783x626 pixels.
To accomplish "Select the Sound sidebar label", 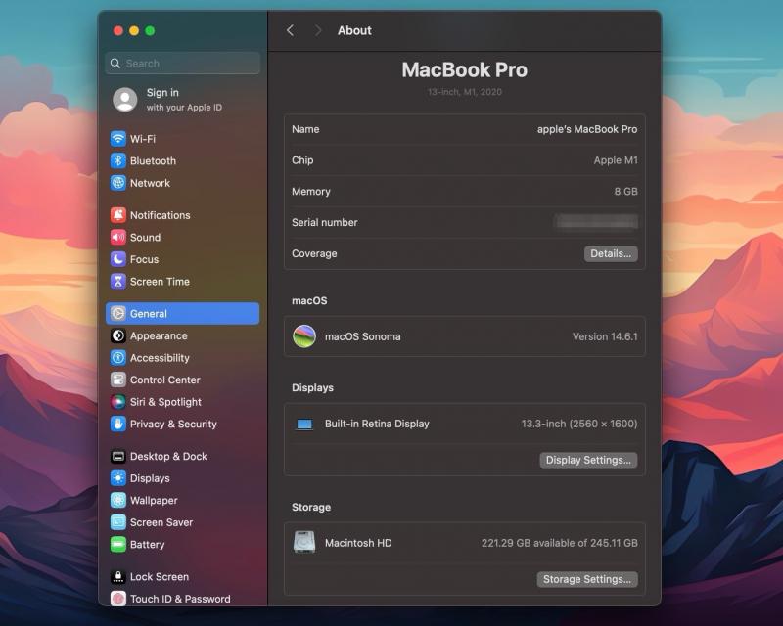I will pyautogui.click(x=145, y=237).
